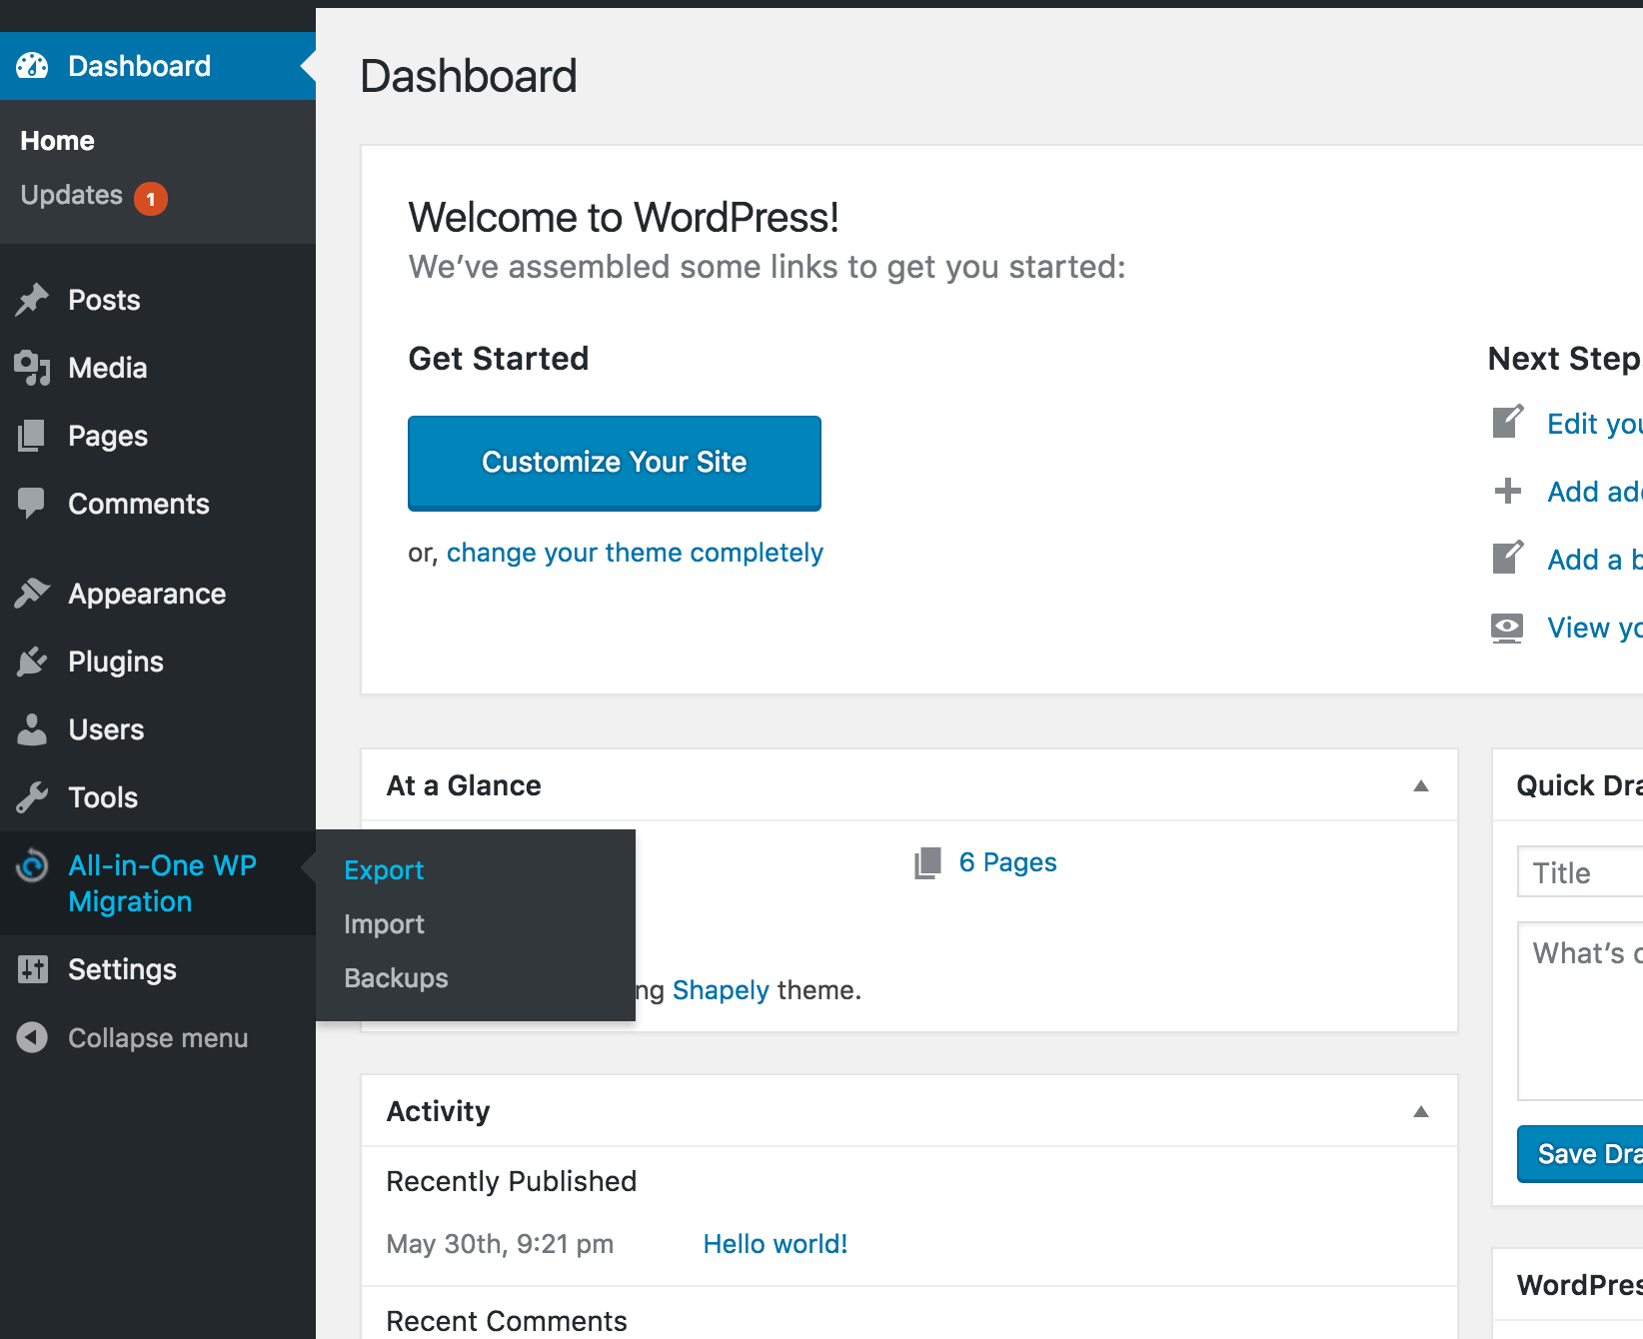Click the Quick Draft Title field
This screenshot has height=1339, width=1643.
click(x=1580, y=872)
